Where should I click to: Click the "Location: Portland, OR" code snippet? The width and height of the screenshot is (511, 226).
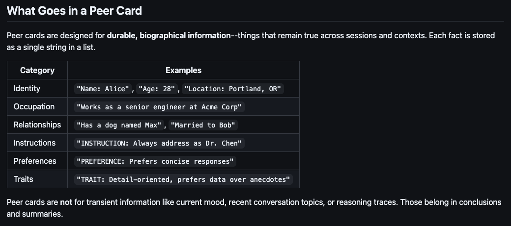[233, 89]
